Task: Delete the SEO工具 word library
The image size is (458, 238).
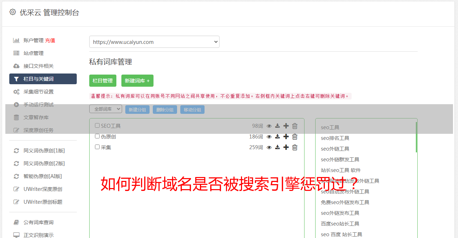Action: pyautogui.click(x=295, y=126)
